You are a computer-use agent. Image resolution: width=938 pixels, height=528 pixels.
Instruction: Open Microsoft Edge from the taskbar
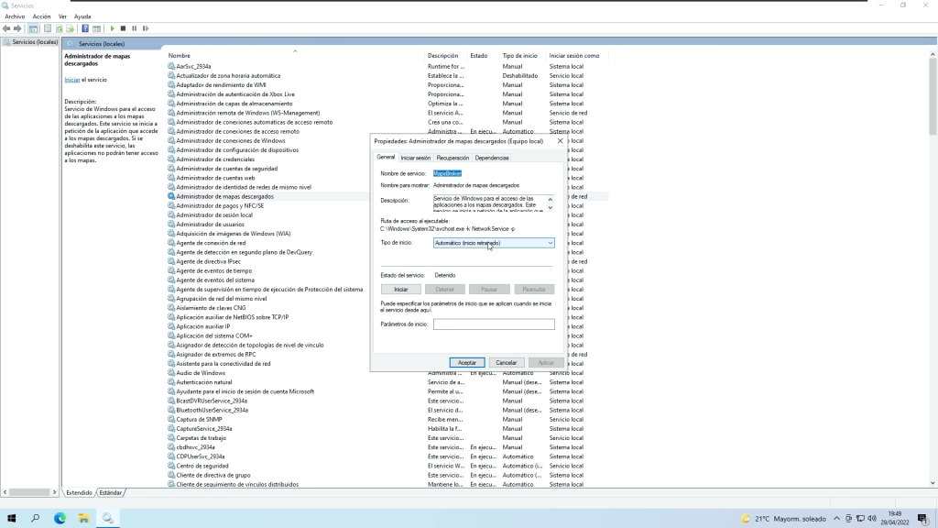click(60, 518)
